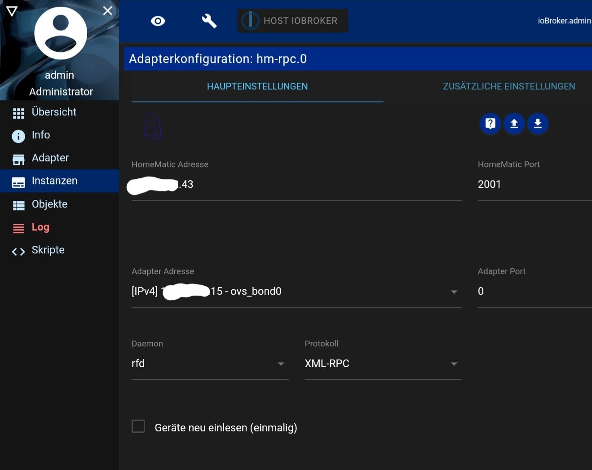Click the ioBroker.admin text
Viewport: 592px width, 470px height.
click(564, 21)
